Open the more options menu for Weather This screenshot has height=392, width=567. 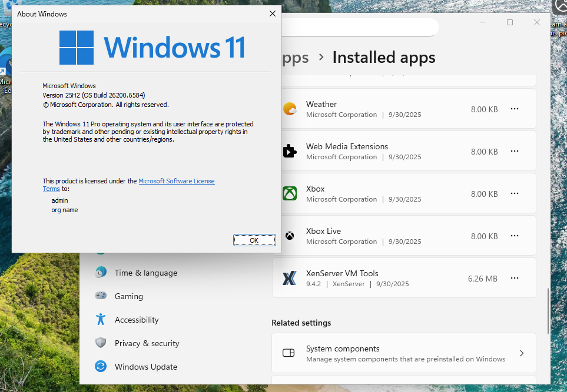(515, 109)
